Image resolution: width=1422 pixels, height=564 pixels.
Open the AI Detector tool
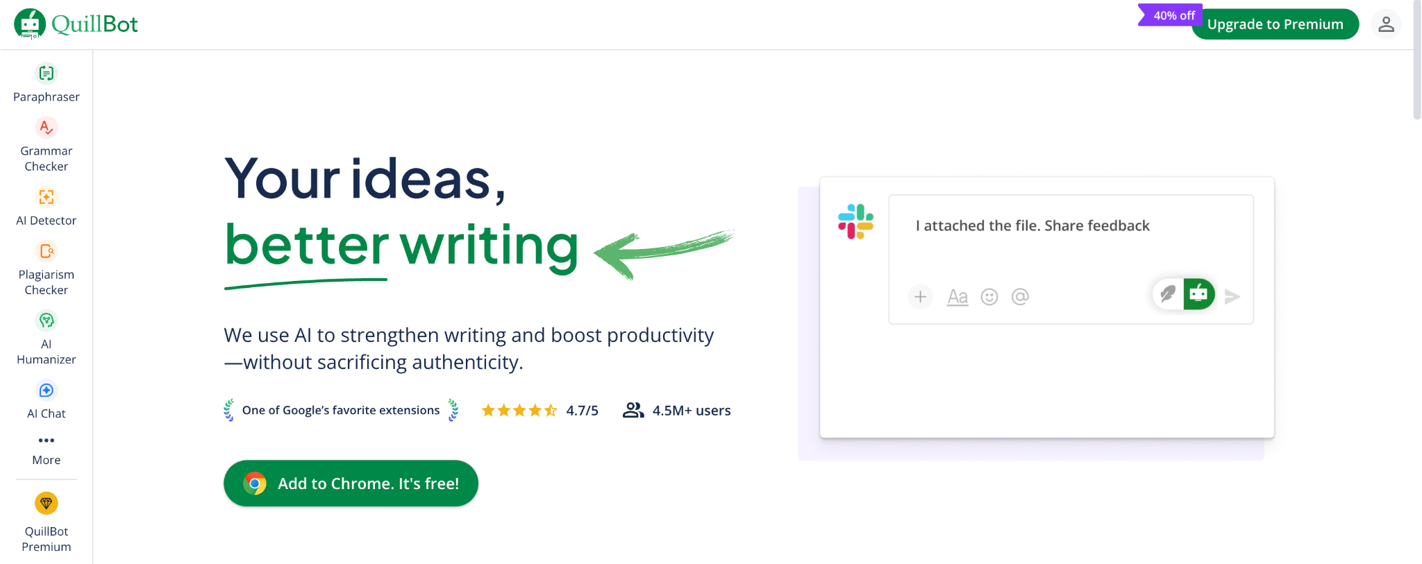tap(46, 206)
